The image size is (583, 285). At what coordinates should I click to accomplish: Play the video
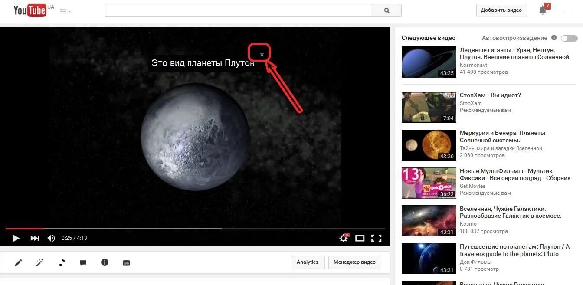coord(16,238)
